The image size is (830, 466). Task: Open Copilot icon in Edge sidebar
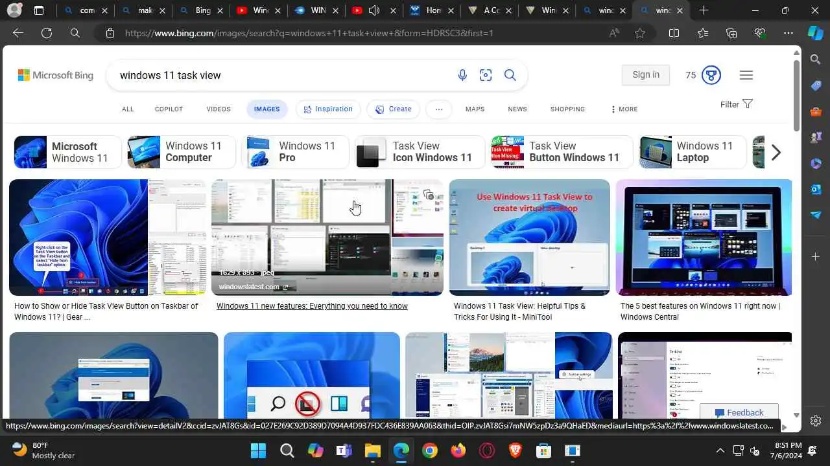tap(816, 33)
